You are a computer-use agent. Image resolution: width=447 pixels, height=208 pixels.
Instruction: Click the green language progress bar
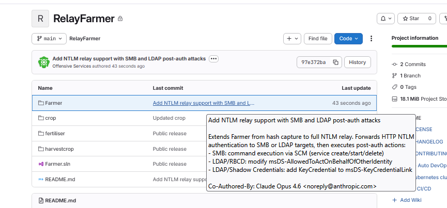click(419, 46)
